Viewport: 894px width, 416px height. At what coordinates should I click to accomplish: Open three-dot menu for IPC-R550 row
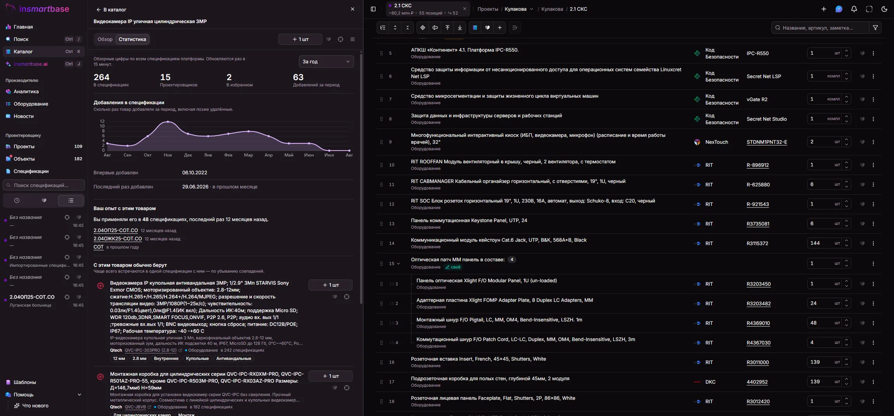pos(873,53)
